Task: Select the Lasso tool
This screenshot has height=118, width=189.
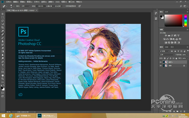Action: pyautogui.click(x=3, y=21)
